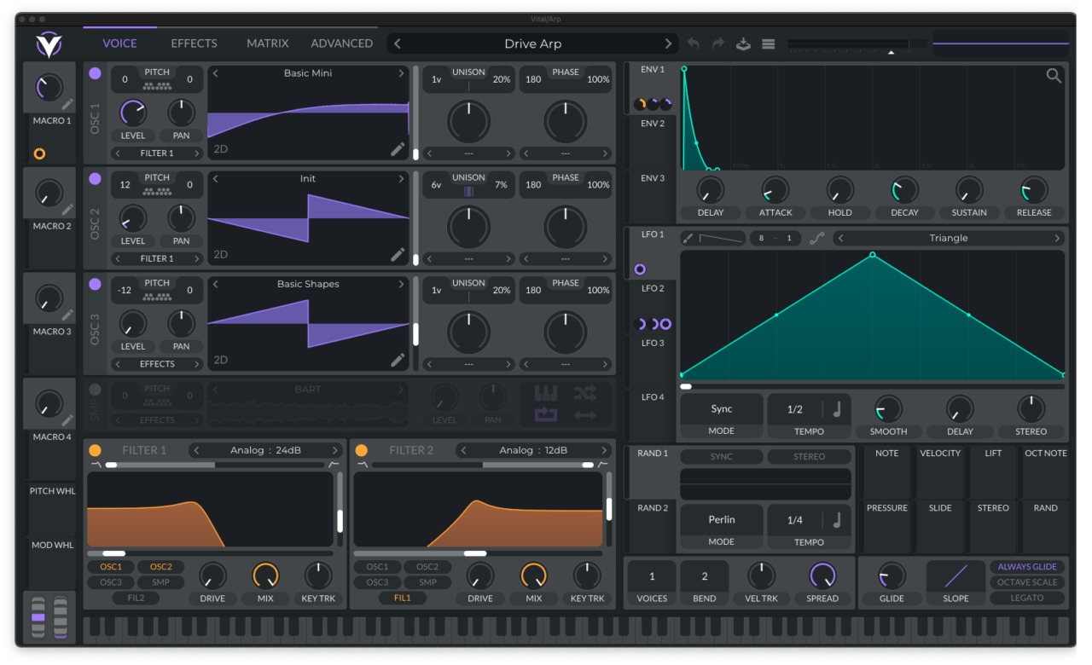
Task: Toggle the Filter 1 power button
Action: pos(95,450)
